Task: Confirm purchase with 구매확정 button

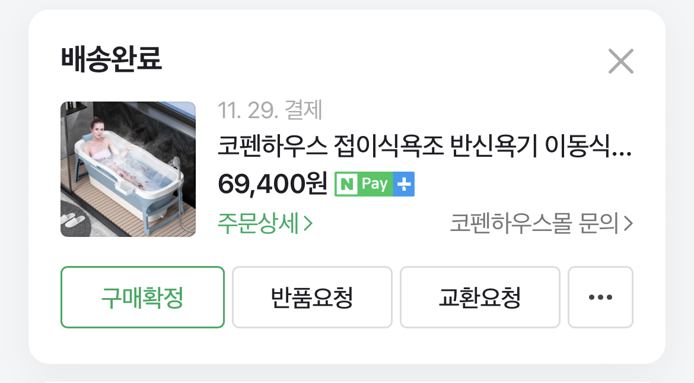Action: [142, 297]
